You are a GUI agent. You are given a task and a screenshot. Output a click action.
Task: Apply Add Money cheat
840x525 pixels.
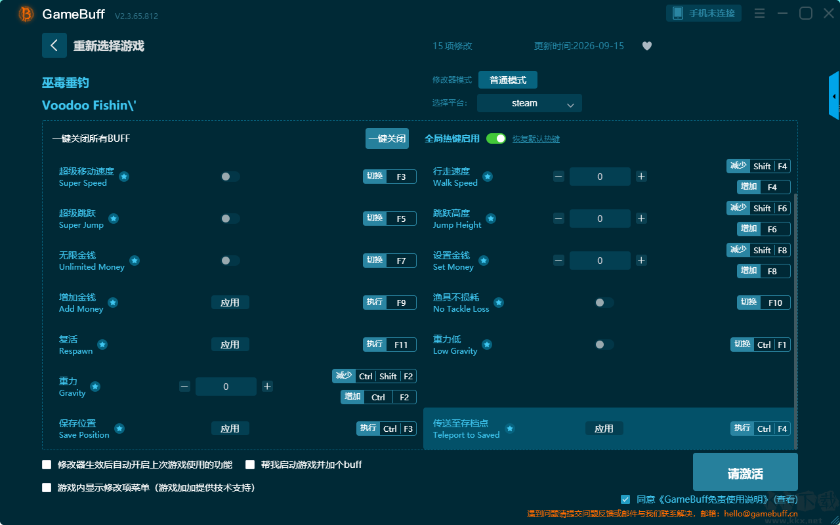230,303
